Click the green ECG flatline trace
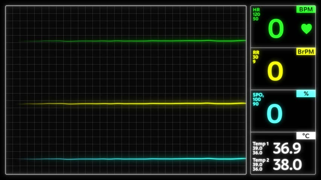 (133, 41)
